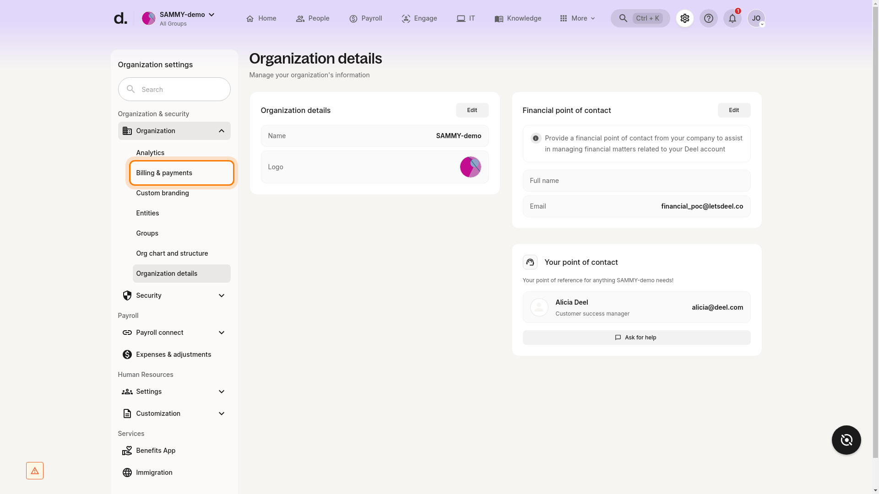Open the People menu
Viewport: 879px width, 494px height.
click(x=313, y=18)
